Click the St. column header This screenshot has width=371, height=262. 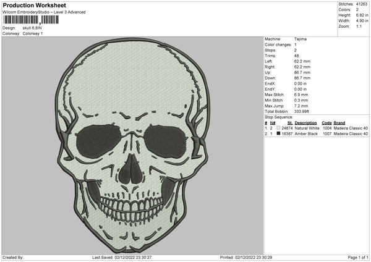289,123
